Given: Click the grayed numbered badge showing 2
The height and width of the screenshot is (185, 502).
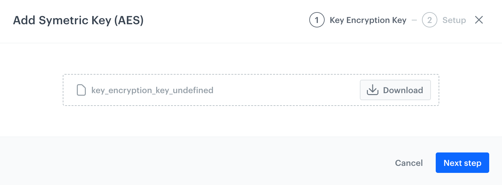Looking at the screenshot, I should (429, 20).
